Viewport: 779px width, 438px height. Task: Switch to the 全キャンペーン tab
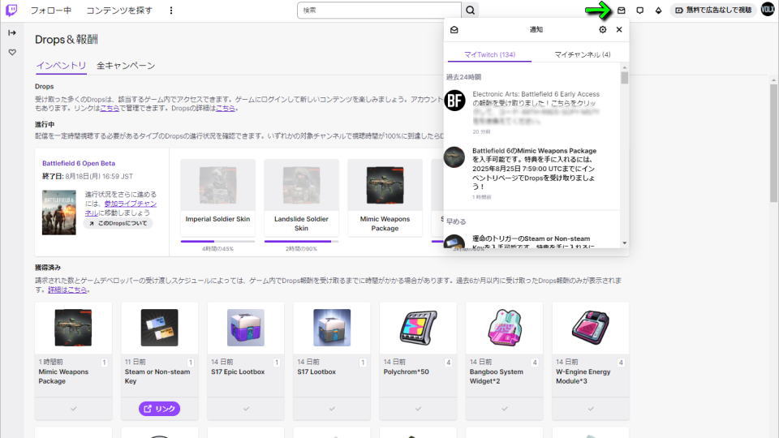point(125,66)
